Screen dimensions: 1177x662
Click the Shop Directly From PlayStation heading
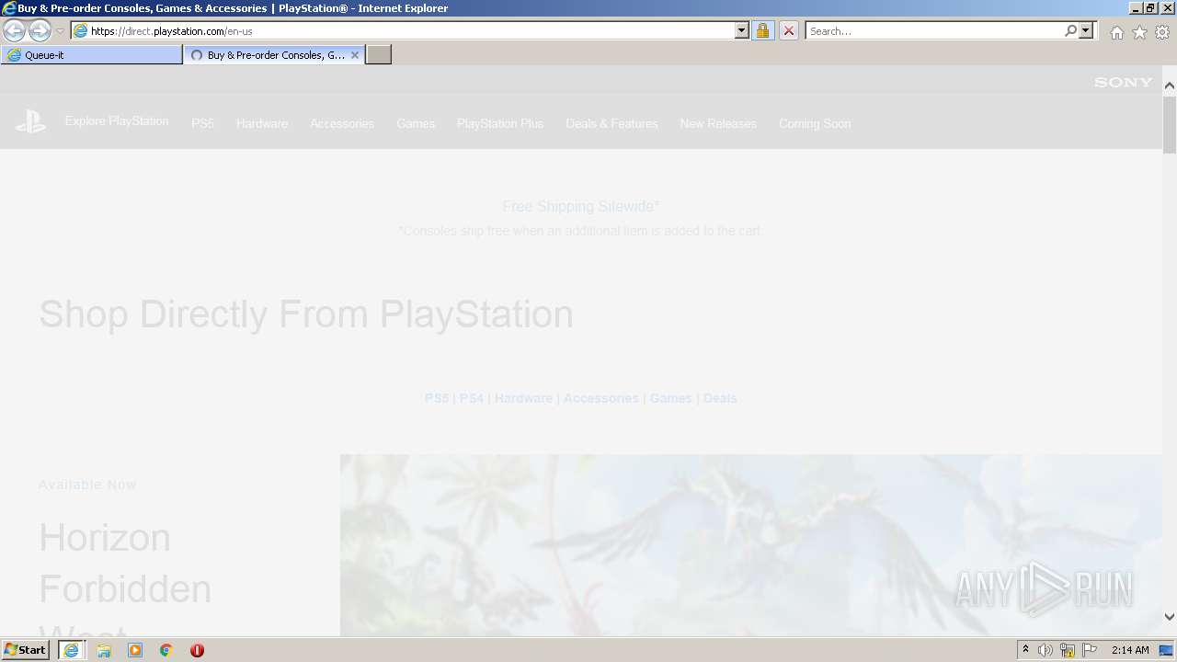[306, 314]
